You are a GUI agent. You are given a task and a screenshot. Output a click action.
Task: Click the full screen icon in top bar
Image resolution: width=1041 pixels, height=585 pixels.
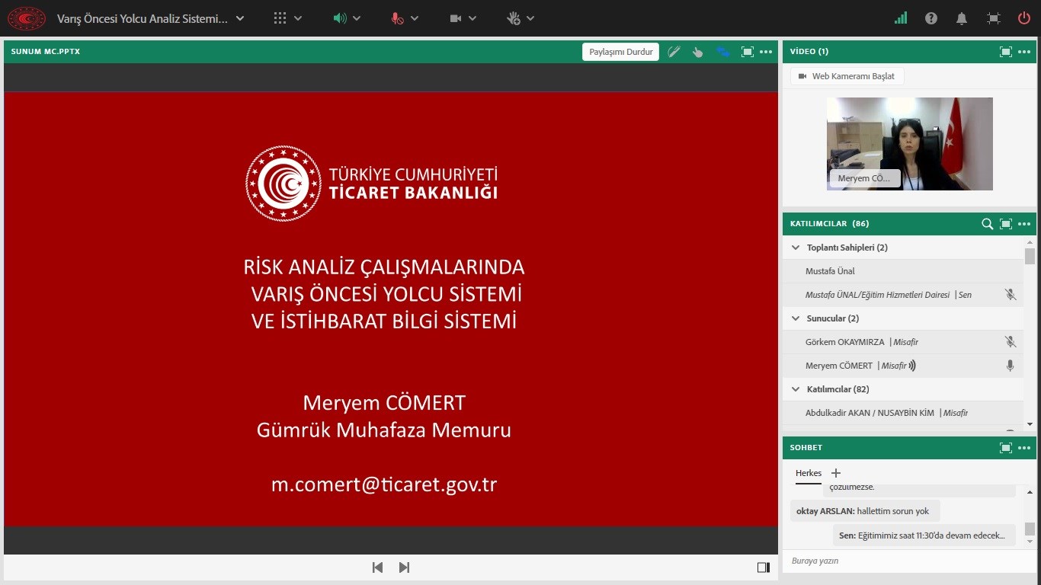(993, 18)
